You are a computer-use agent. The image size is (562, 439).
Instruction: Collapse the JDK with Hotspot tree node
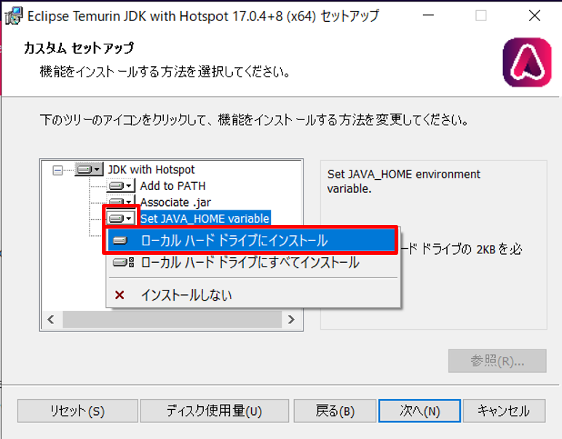coord(58,170)
